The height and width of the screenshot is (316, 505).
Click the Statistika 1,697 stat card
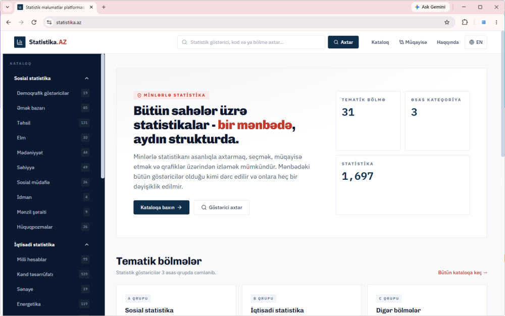pos(402,185)
